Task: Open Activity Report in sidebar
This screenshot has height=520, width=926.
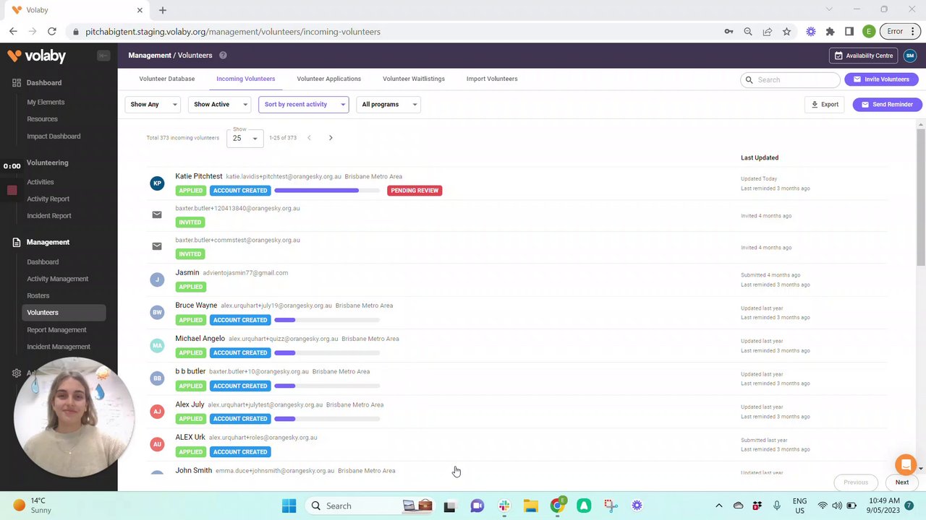Action: (x=48, y=199)
